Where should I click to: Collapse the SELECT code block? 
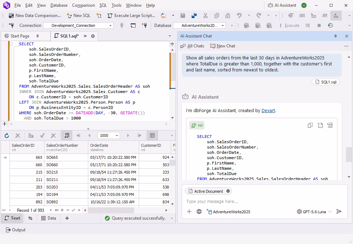[x=11, y=44]
